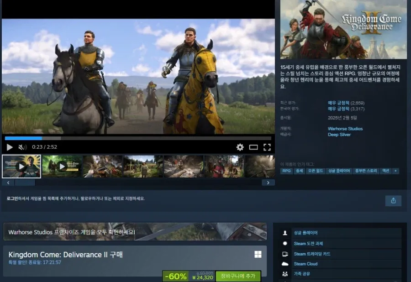Click the ₩ 24,320 price

coord(203,277)
